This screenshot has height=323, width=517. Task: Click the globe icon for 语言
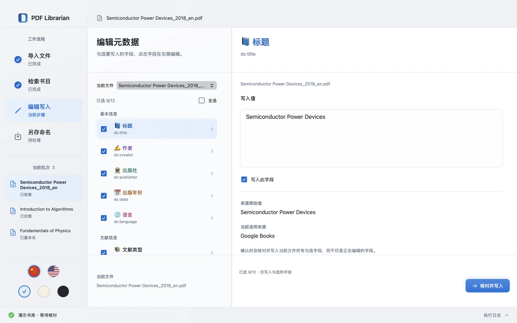117,215
